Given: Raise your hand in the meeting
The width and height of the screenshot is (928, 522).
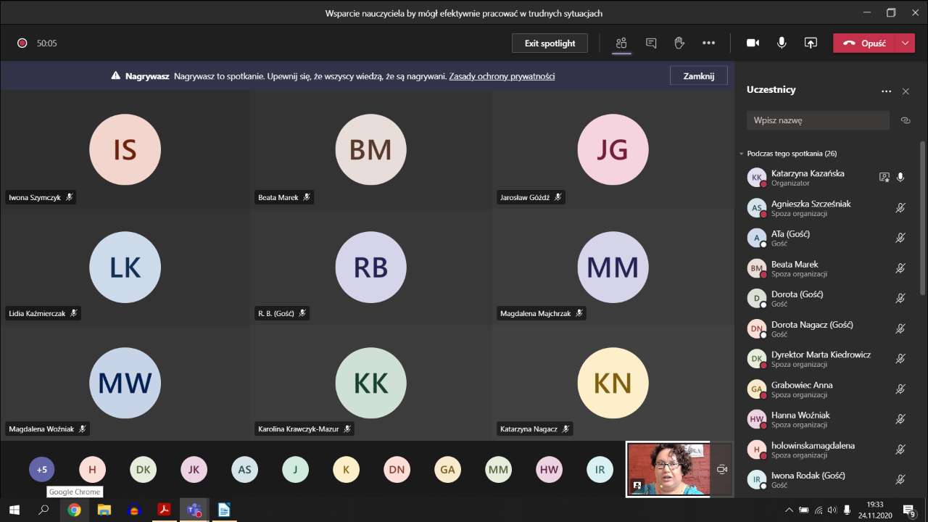Looking at the screenshot, I should 679,43.
